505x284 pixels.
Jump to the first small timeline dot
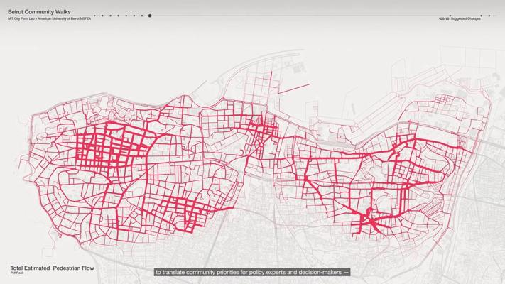94,16
